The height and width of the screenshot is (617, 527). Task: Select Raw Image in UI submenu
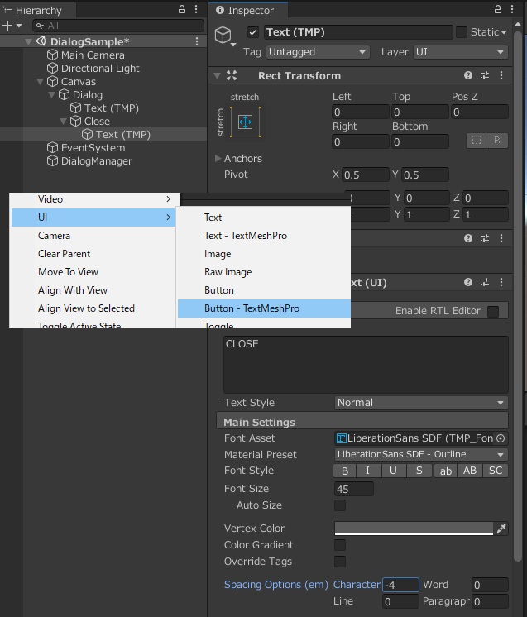(x=264, y=272)
